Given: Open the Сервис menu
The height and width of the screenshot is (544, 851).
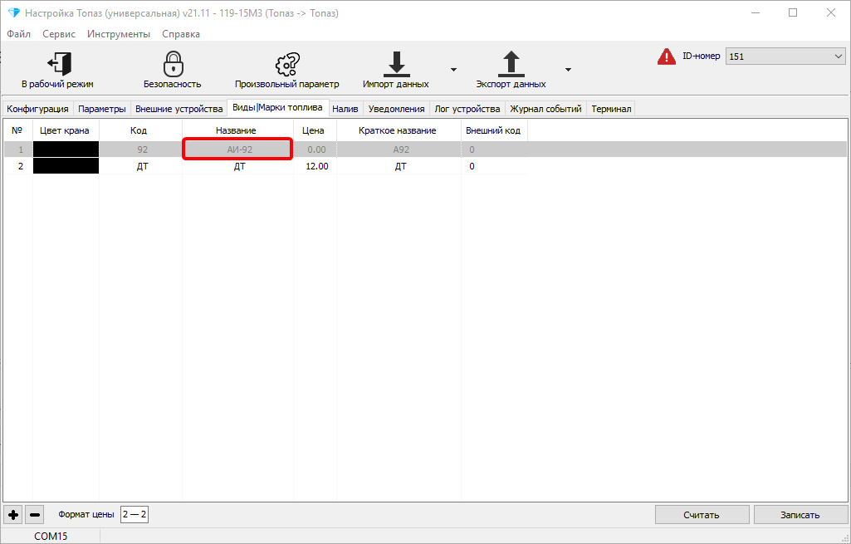Looking at the screenshot, I should [x=59, y=34].
